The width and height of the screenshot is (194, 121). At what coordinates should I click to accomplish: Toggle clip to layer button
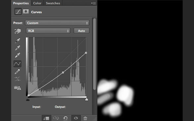(x=46, y=118)
